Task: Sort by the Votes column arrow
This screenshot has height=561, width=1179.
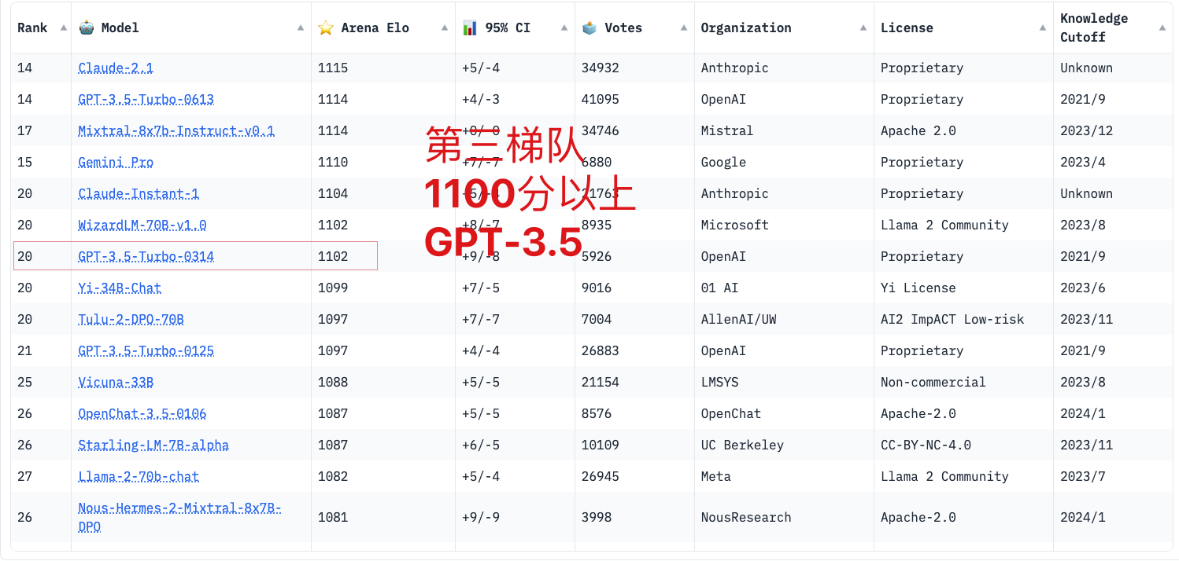Action: coord(683,27)
